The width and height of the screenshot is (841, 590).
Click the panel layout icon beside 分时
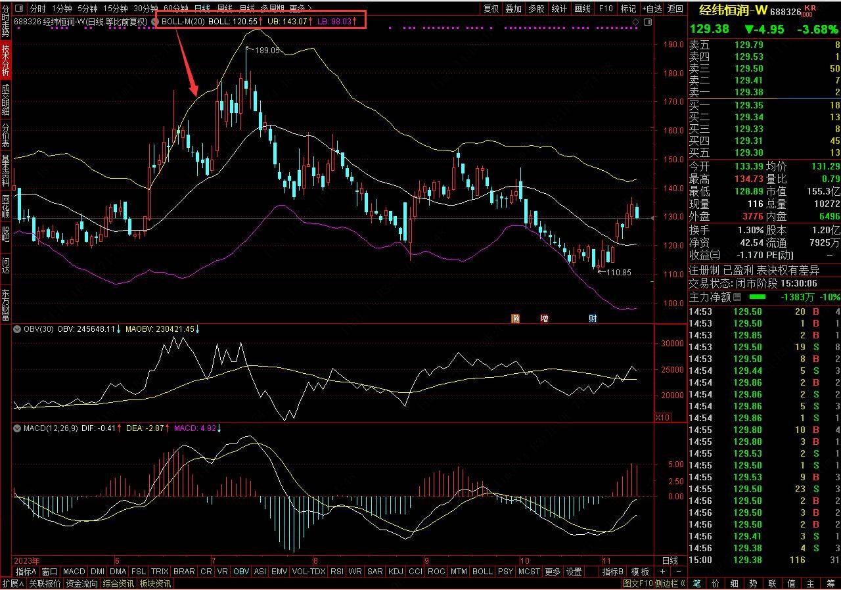pos(18,9)
